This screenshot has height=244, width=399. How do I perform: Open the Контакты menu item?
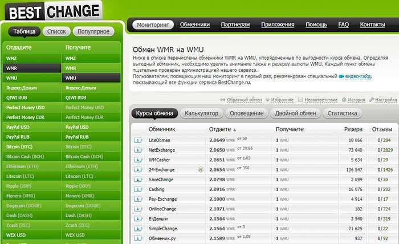[372, 25]
